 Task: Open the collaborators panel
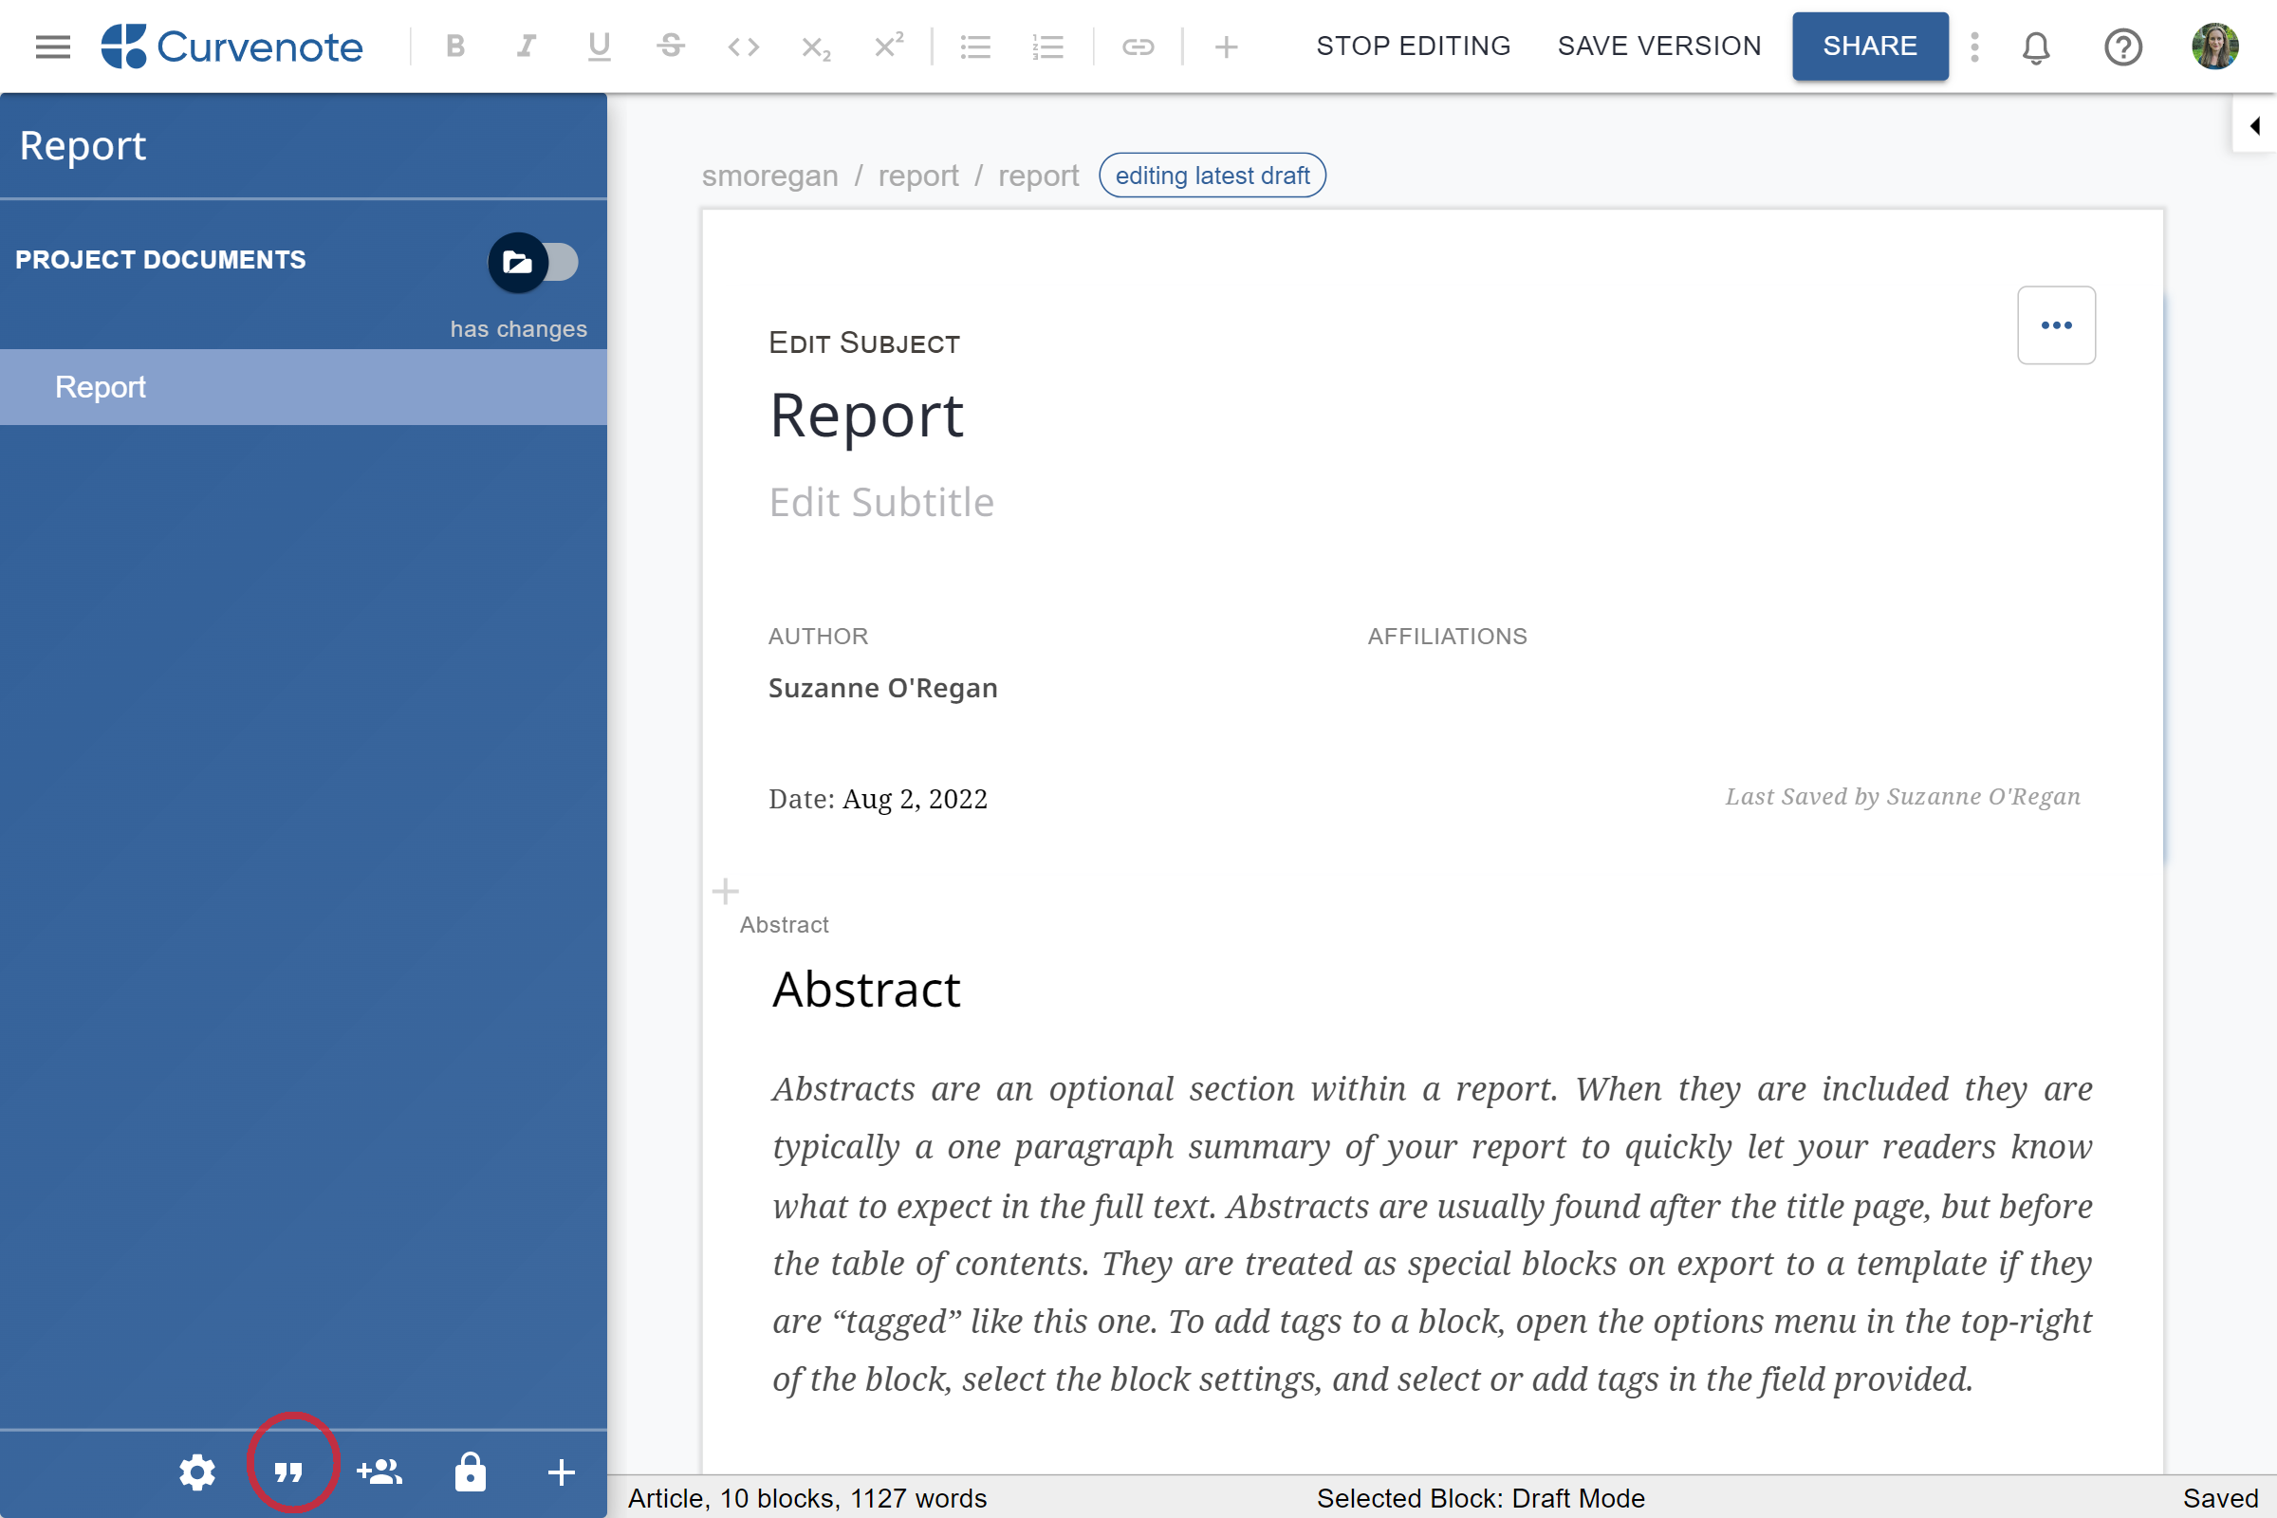click(x=379, y=1472)
